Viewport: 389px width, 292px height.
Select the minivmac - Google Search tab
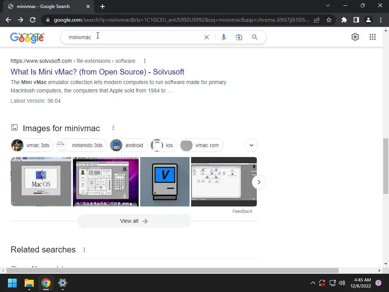click(48, 6)
